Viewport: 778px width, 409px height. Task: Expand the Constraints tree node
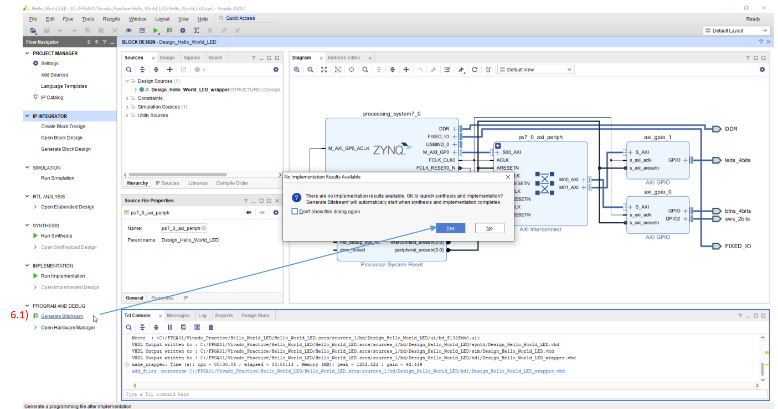point(127,98)
